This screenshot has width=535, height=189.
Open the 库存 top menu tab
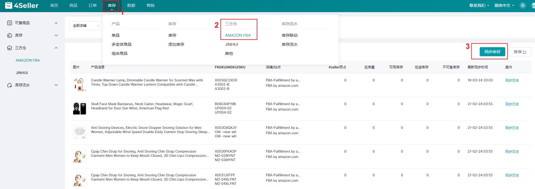click(x=111, y=6)
